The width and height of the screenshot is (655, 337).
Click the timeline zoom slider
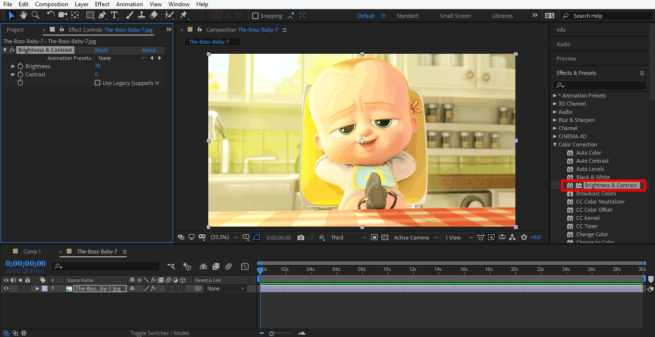pyautogui.click(x=272, y=333)
